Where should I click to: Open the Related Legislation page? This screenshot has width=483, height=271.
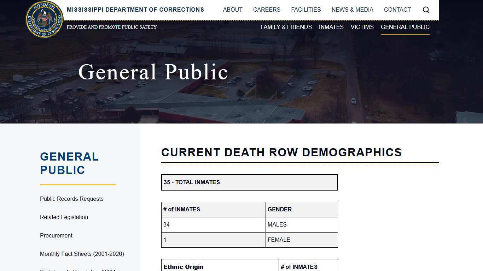pyautogui.click(x=64, y=217)
